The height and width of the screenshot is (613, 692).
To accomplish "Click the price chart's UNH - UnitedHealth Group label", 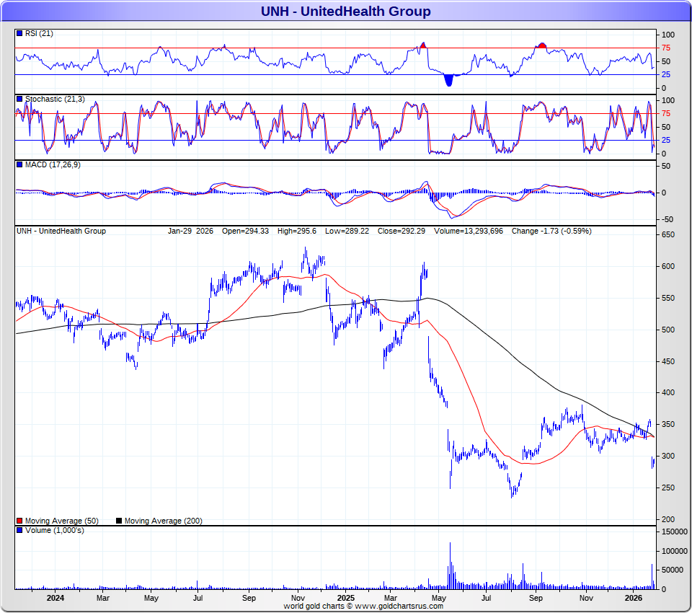I will click(61, 231).
